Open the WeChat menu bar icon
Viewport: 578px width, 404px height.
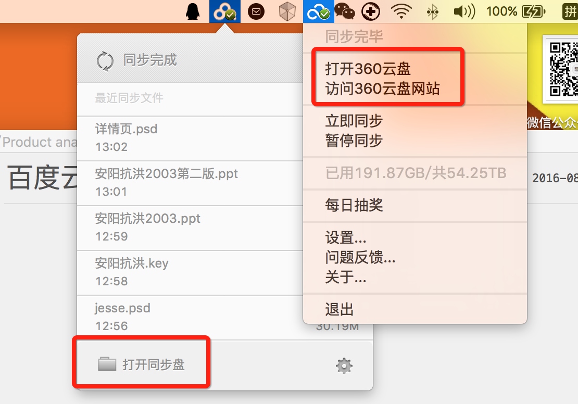tap(344, 12)
